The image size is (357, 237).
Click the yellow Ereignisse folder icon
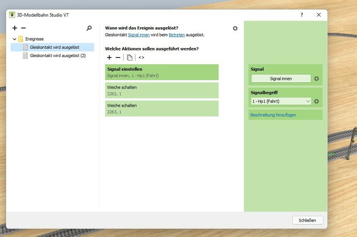20,39
